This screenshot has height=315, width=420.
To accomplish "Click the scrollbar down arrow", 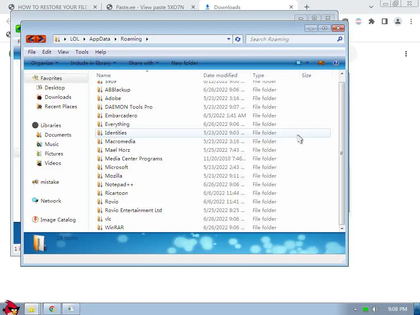I will point(342,228).
